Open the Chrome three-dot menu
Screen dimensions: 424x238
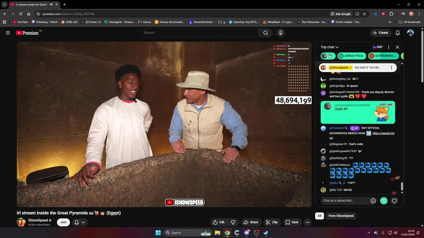click(419, 14)
